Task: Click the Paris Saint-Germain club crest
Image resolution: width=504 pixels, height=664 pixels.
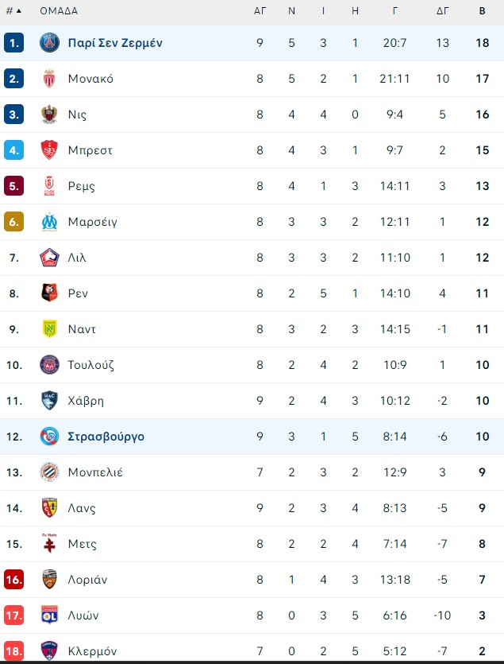Action: pyautogui.click(x=49, y=43)
